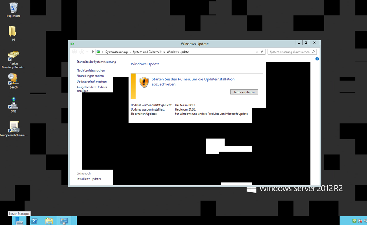Expand the address bar history dropdown

tap(257, 52)
